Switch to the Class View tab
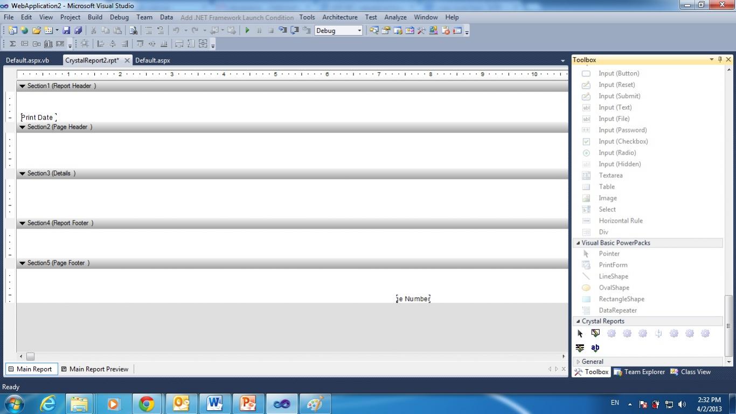The width and height of the screenshot is (736, 414). [690, 372]
